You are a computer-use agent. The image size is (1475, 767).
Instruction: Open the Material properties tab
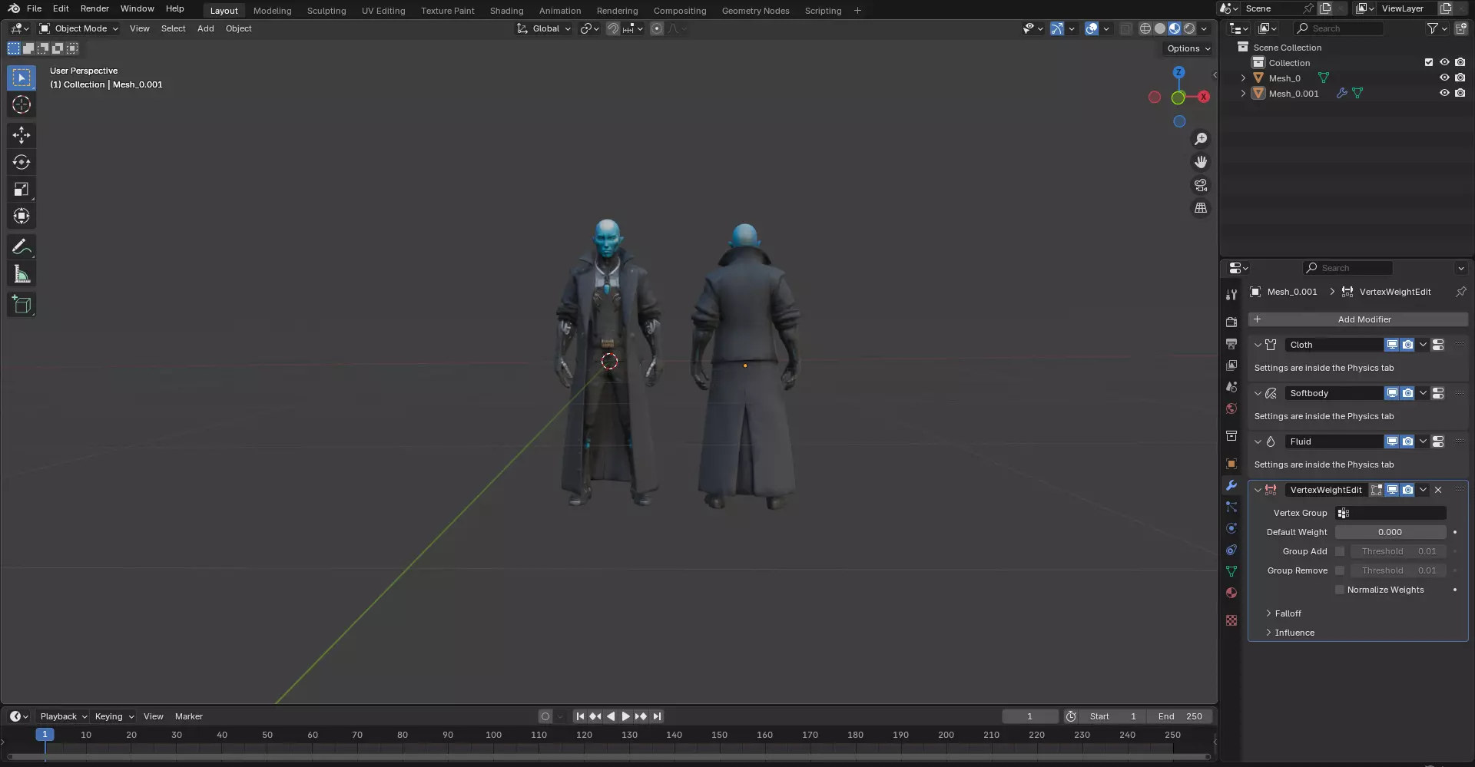pos(1231,593)
